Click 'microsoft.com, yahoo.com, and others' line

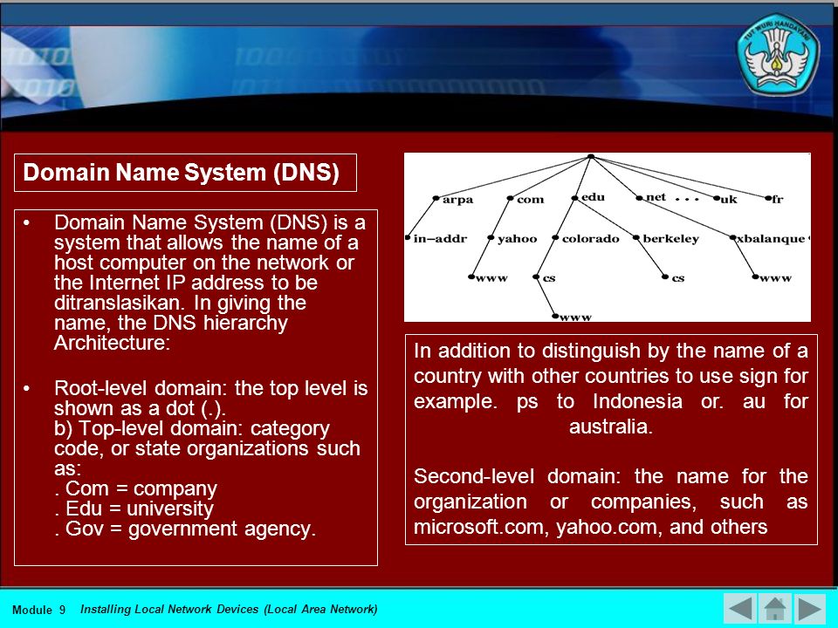591,527
